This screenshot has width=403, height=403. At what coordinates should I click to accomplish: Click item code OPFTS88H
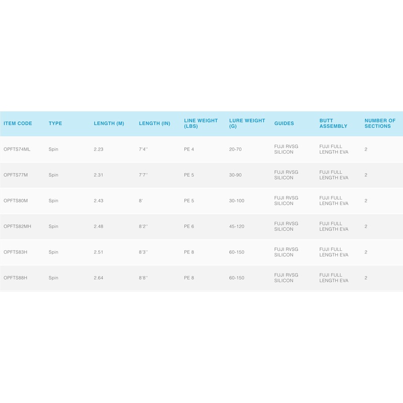(x=15, y=278)
